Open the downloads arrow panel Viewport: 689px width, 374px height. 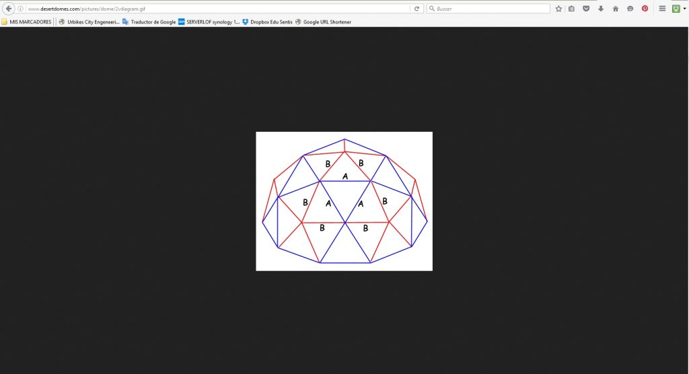click(601, 9)
